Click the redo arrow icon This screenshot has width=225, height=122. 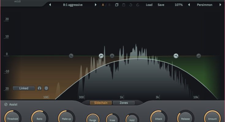point(138,5)
